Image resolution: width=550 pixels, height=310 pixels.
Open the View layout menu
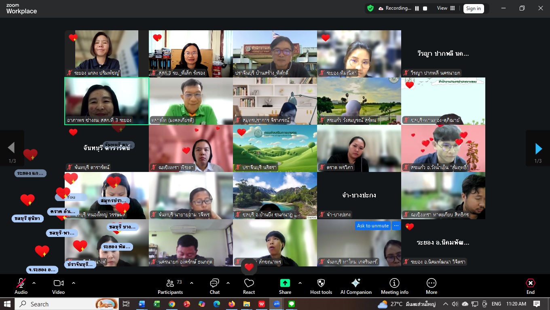[446, 8]
